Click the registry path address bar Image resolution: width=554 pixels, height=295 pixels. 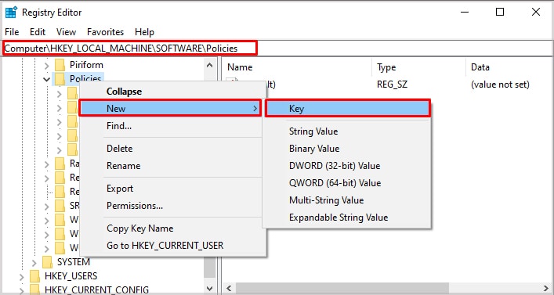click(x=277, y=48)
